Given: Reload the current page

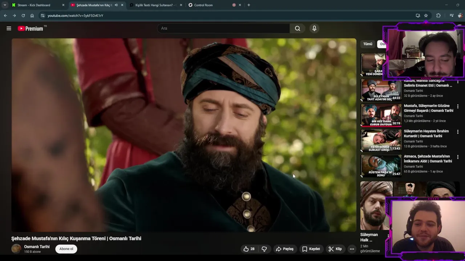Looking at the screenshot, I should (x=23, y=16).
